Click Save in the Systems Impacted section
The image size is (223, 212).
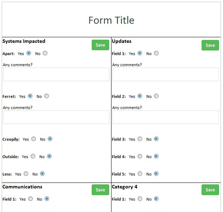pos(100,45)
